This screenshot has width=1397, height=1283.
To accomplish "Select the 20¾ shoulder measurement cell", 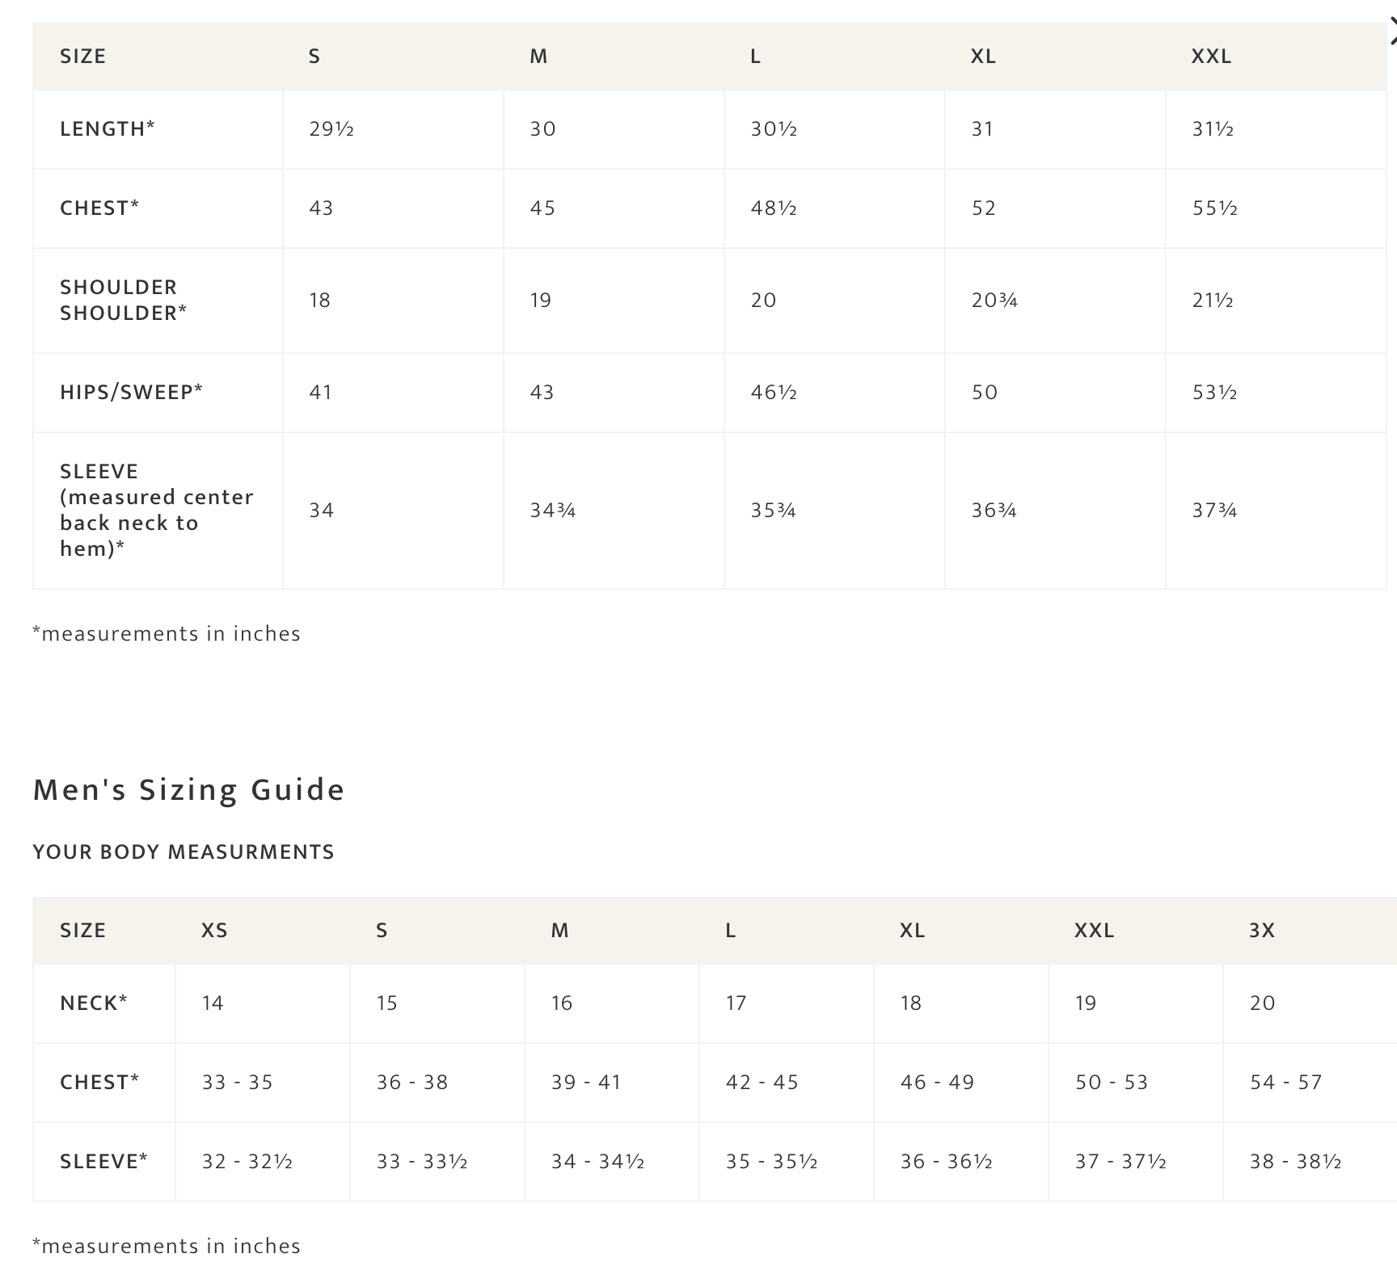I will 994,300.
